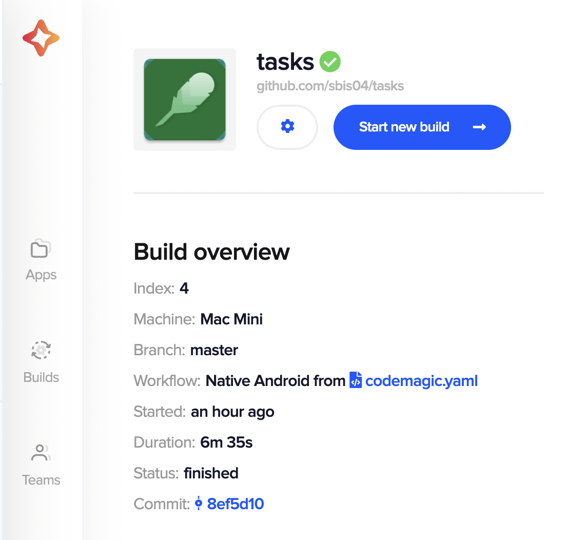Open the codemagic.yaml workflow file
Screen dimensions: 587x540
point(421,380)
